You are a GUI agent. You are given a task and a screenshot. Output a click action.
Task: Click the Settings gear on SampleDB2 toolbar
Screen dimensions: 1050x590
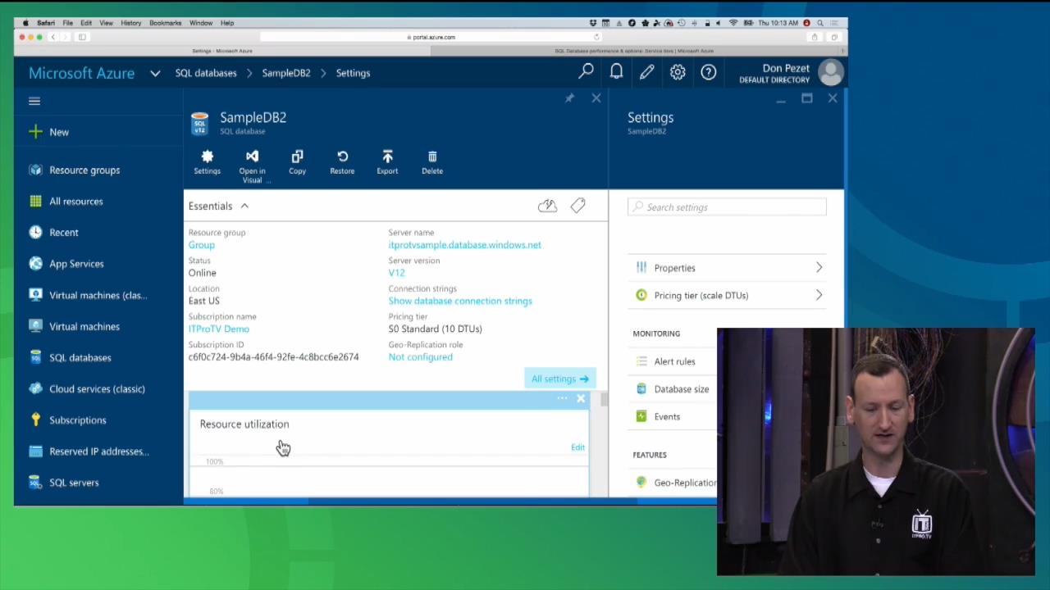tap(207, 162)
